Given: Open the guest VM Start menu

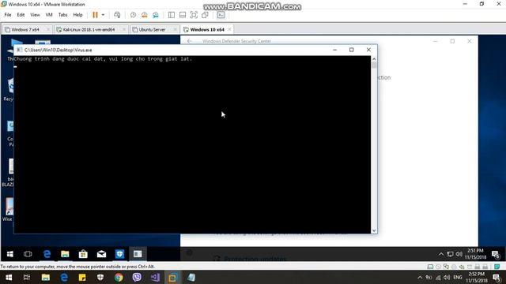Looking at the screenshot, I should coord(10,254).
